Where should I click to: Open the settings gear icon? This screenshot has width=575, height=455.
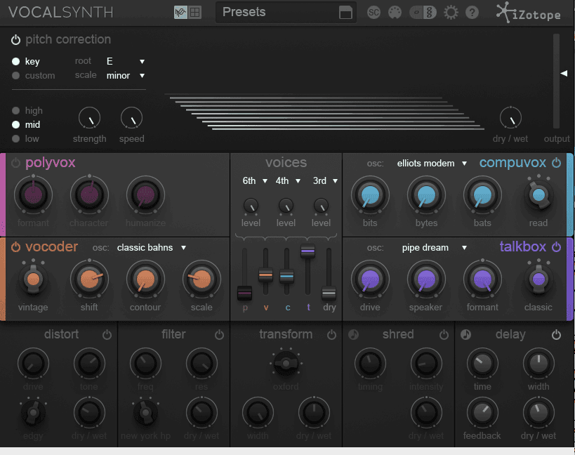click(451, 13)
